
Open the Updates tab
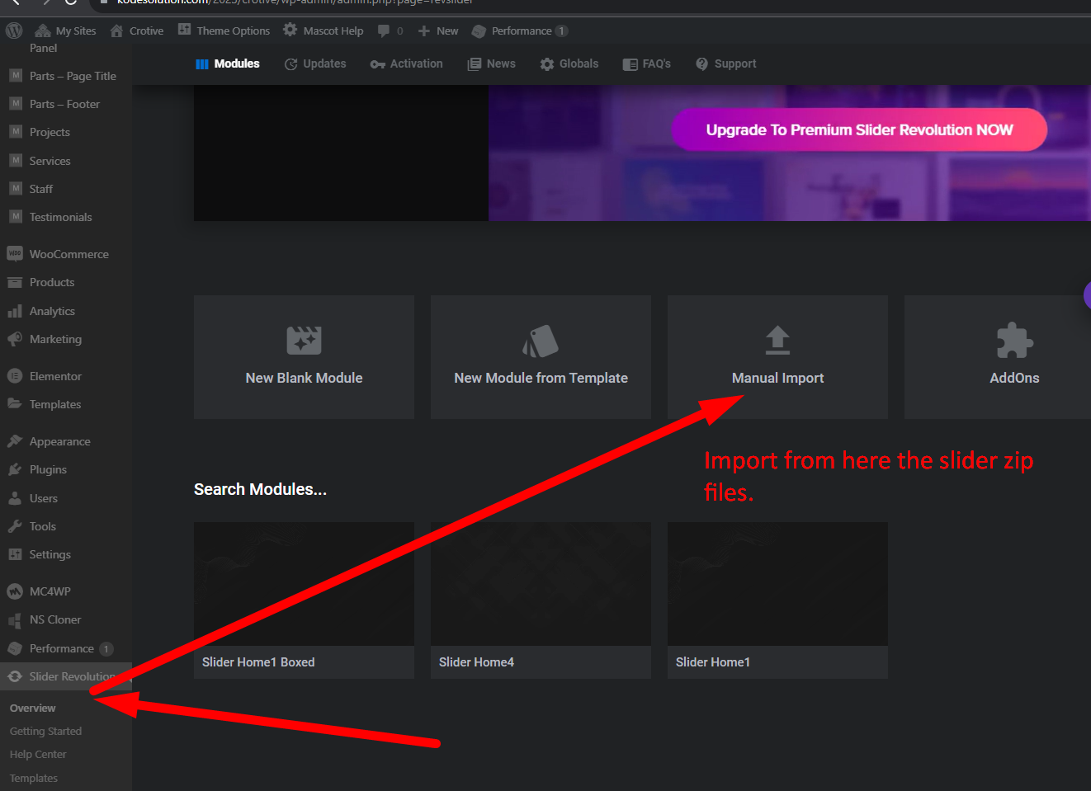[x=315, y=64]
